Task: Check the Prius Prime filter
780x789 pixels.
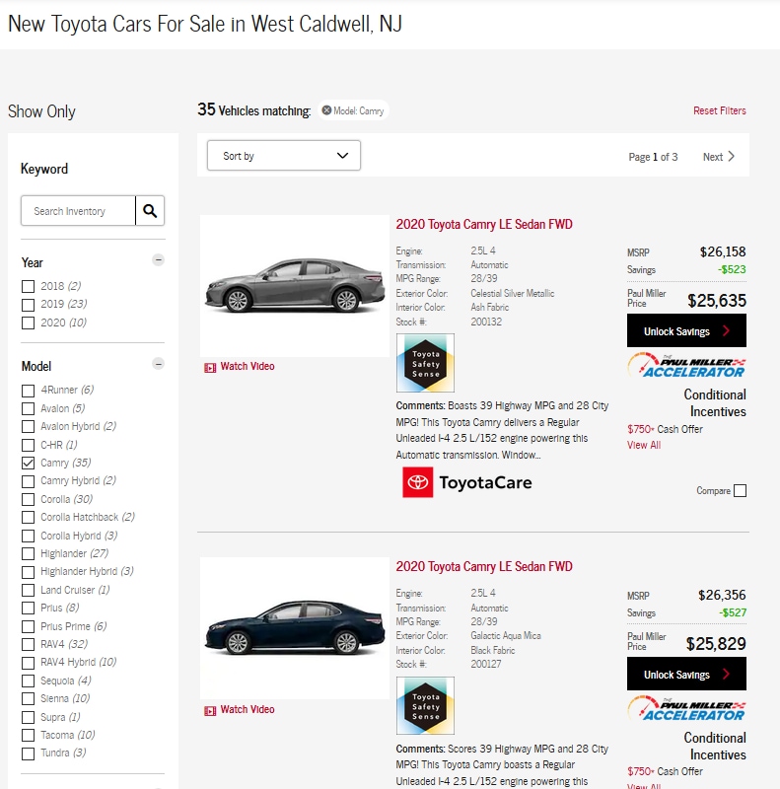Action: [29, 626]
